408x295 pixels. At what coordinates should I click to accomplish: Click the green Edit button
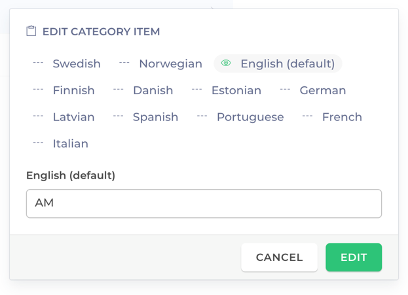[354, 257]
